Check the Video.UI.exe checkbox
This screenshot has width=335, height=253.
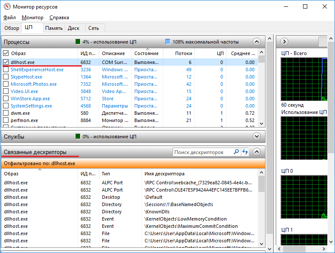click(x=6, y=91)
